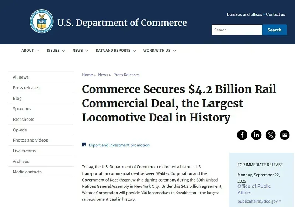Viewport: 295px width, 207px height.
Task: Share the article on X
Action: (x=270, y=135)
